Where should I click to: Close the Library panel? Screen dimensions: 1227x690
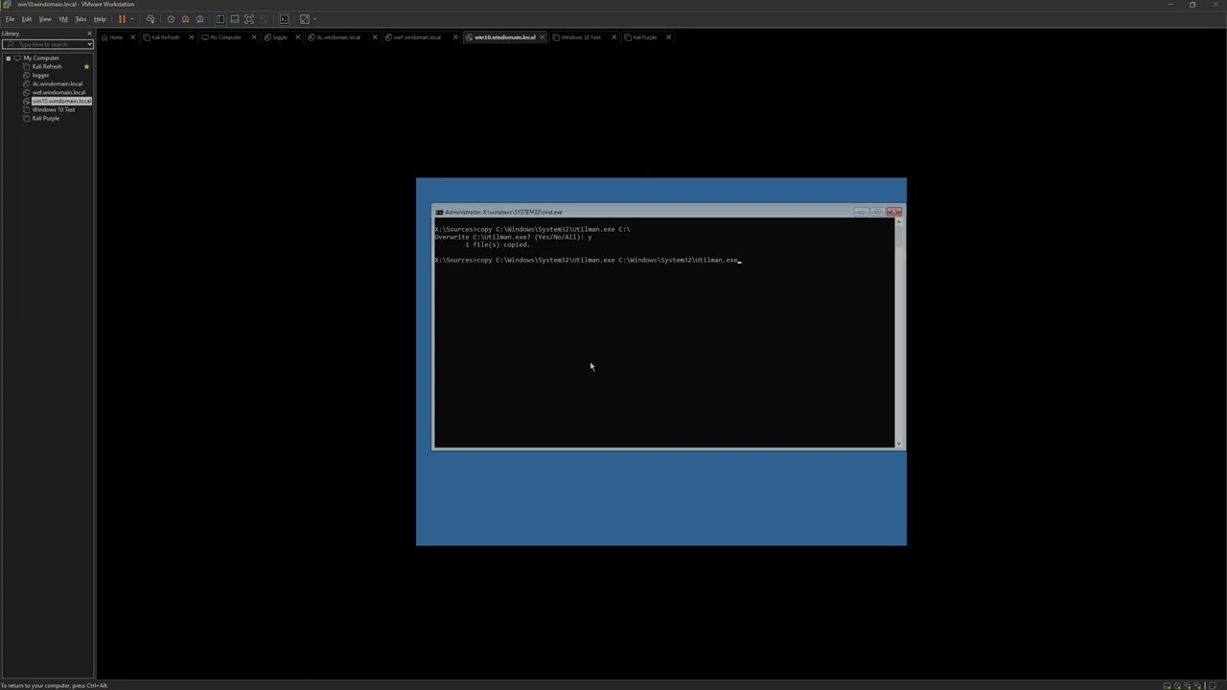(x=90, y=34)
